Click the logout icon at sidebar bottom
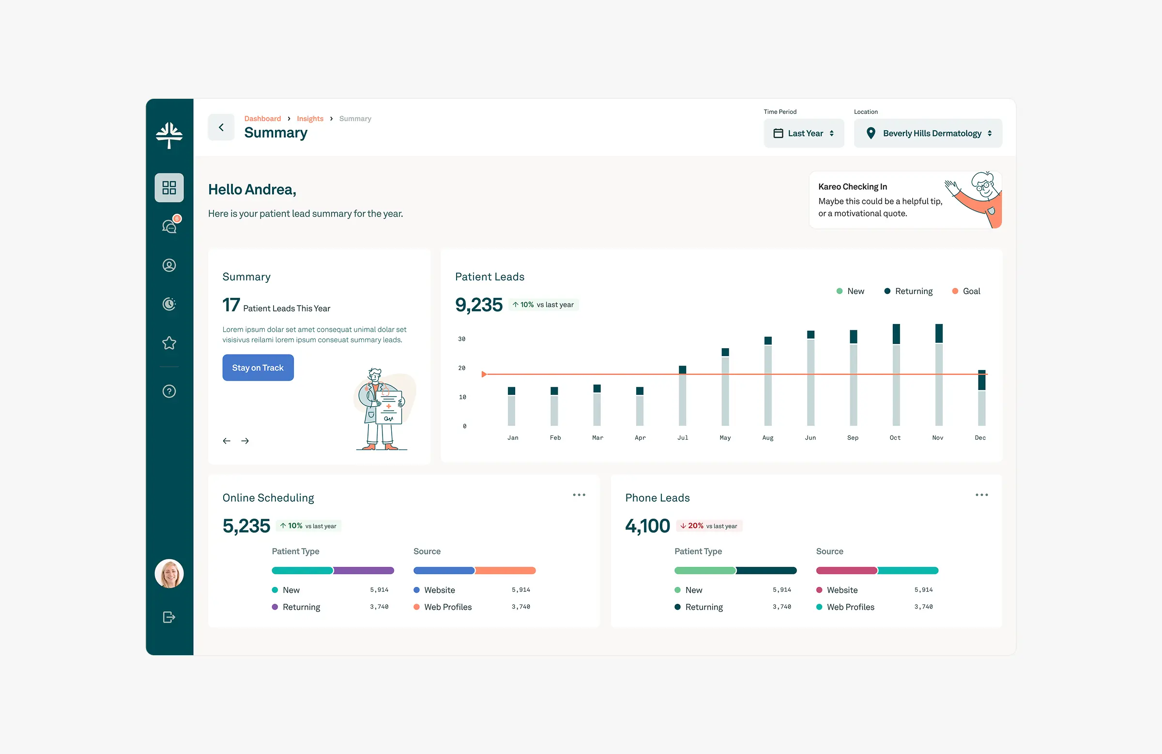 pyautogui.click(x=169, y=617)
